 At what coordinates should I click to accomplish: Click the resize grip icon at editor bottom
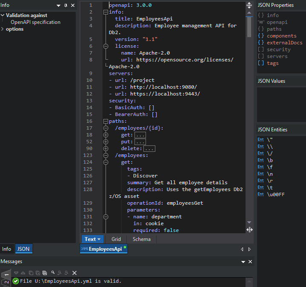tap(249, 229)
